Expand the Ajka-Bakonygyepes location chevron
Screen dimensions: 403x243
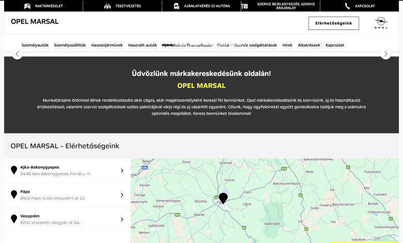tap(122, 171)
